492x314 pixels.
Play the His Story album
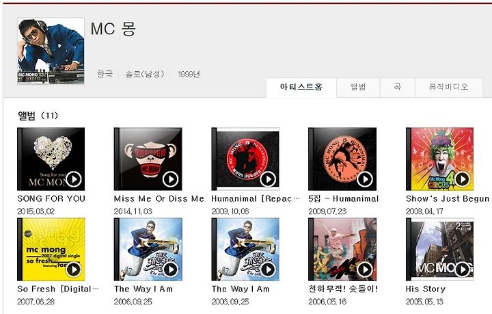[462, 270]
